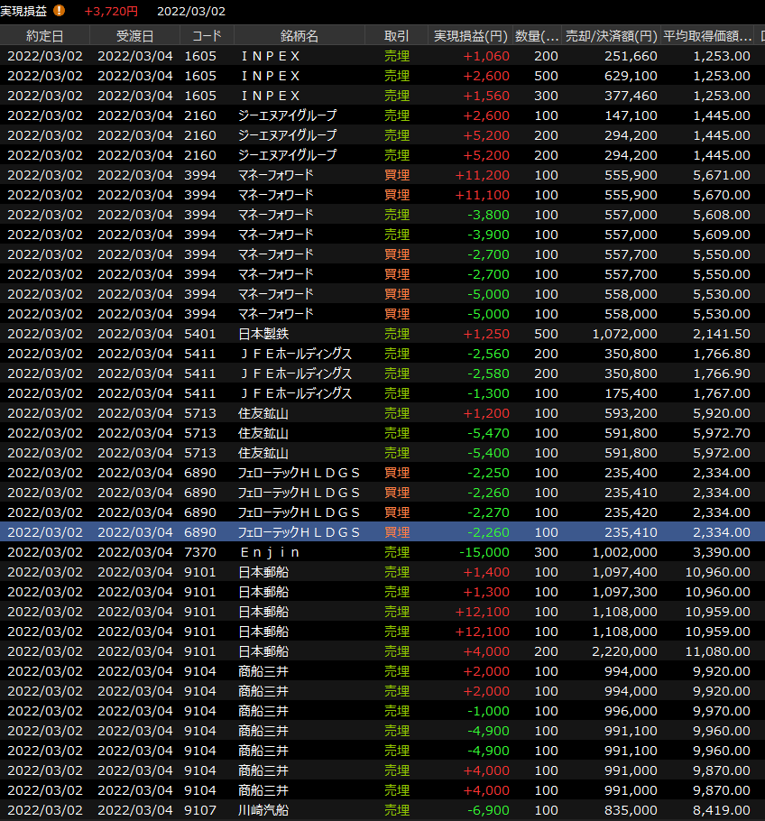Click the orange warning icon beside 実現損益
The image size is (765, 821).
coord(59,11)
